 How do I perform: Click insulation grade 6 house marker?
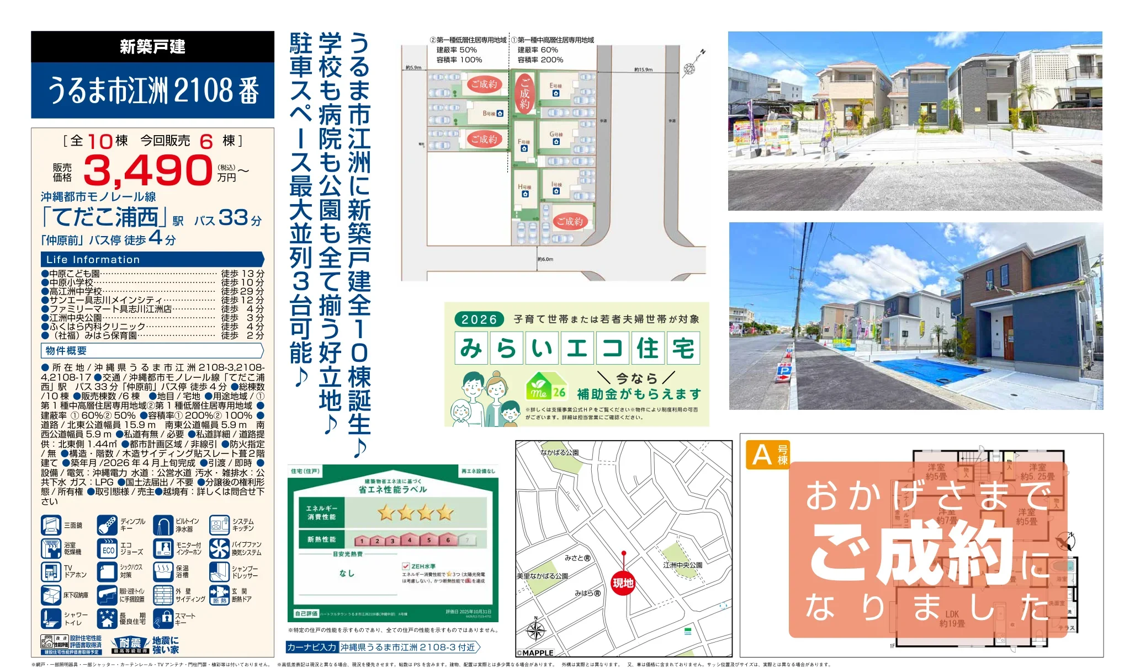pyautogui.click(x=448, y=539)
